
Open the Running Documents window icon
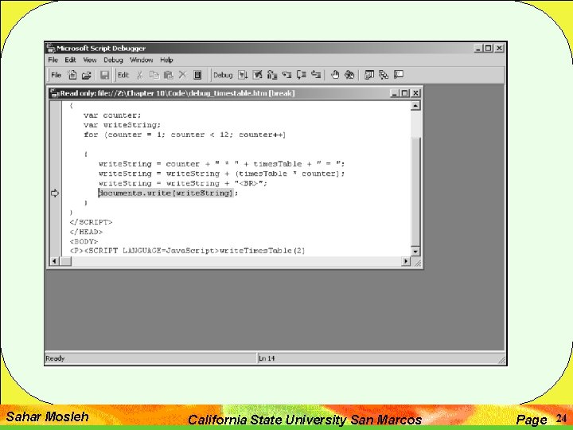click(369, 75)
